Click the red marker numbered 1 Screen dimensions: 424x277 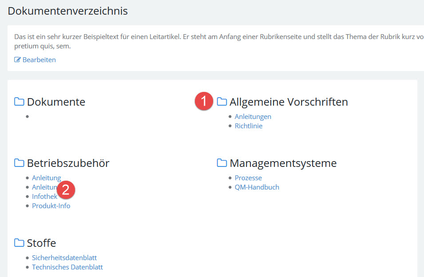(x=203, y=101)
